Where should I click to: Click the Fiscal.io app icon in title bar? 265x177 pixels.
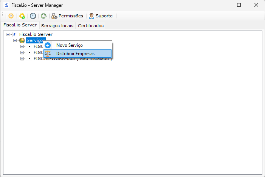6,5
